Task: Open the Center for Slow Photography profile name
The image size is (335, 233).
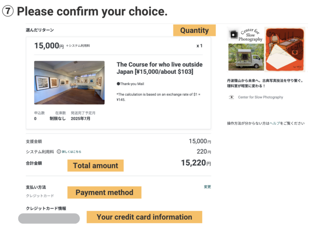Action: pos(260,97)
